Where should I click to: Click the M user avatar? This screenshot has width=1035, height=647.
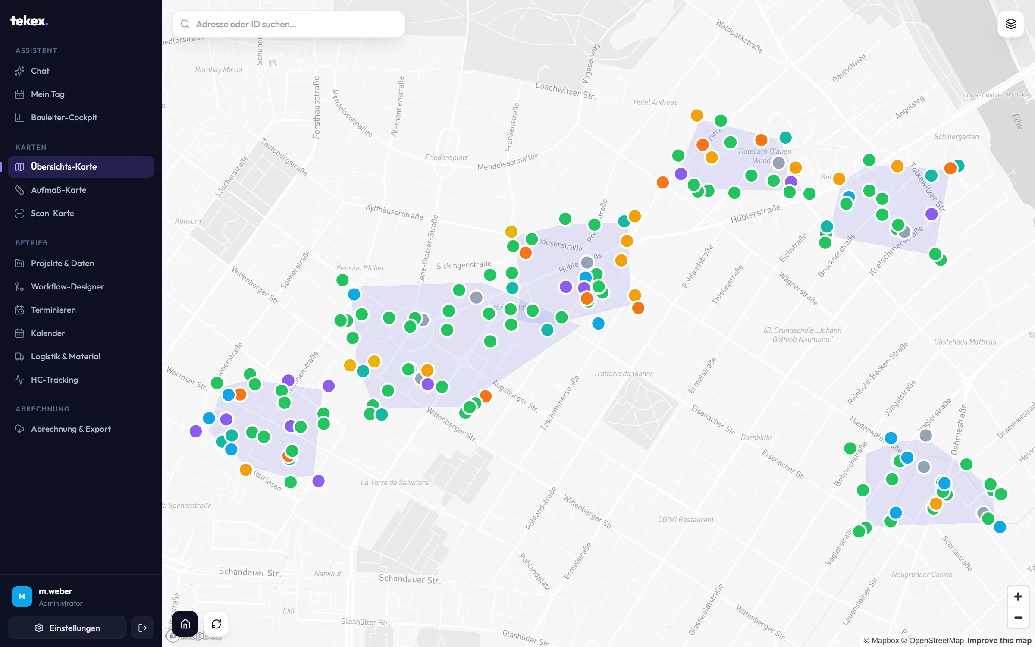click(22, 597)
